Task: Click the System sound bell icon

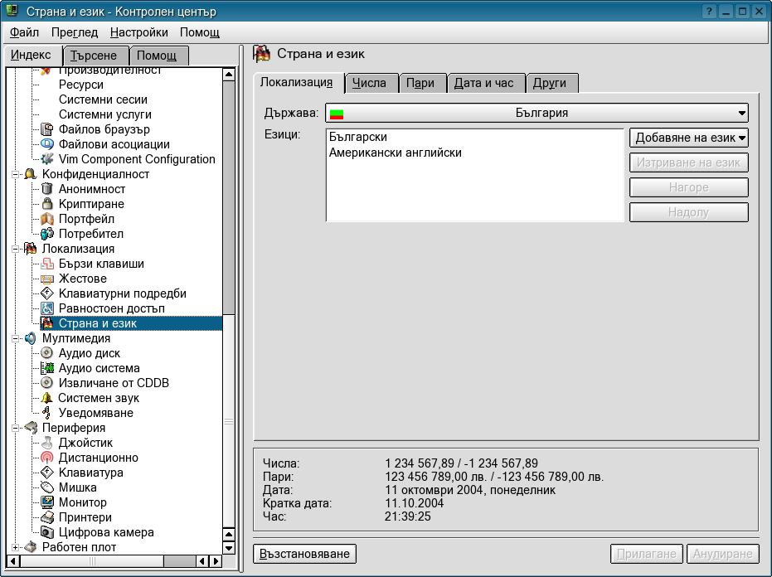Action: (x=47, y=398)
